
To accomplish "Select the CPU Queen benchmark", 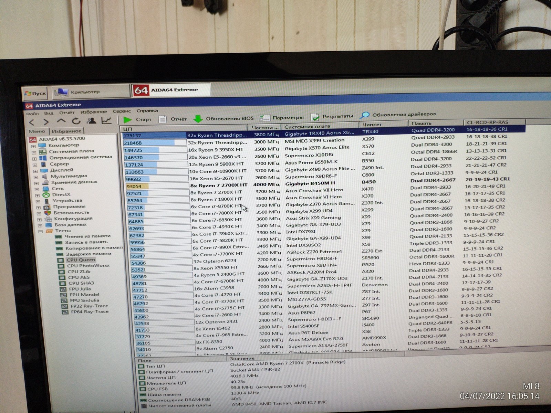I will (x=76, y=260).
